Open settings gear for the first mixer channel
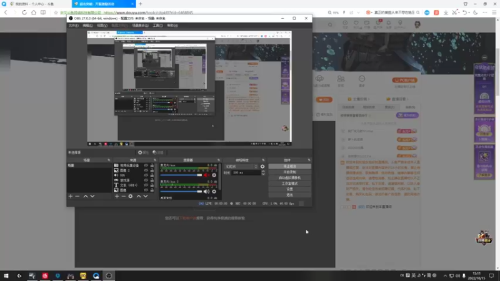This screenshot has width=500, height=281. pyautogui.click(x=214, y=175)
